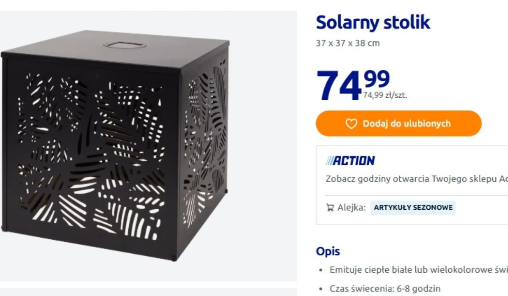Click the Action store logo
Viewport: 508px width, 296px height.
tap(351, 161)
